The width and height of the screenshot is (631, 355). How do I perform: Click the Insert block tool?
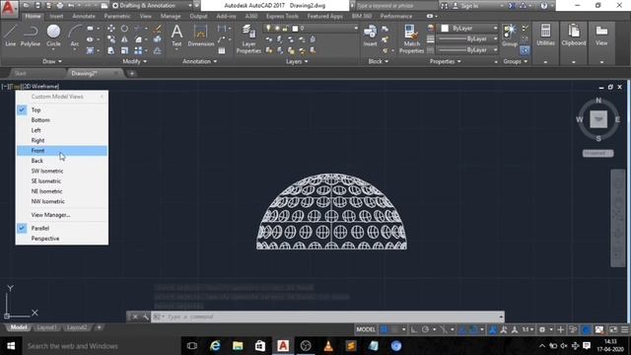click(370, 35)
